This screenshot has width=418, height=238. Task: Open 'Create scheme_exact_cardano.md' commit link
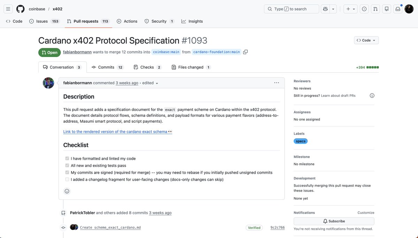coord(110,228)
